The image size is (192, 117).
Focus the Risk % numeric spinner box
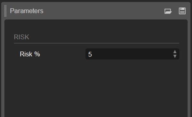coord(132,54)
